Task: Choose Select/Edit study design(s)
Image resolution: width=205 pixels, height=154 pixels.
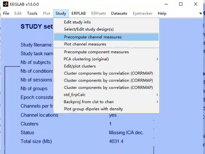Action: tap(106, 29)
